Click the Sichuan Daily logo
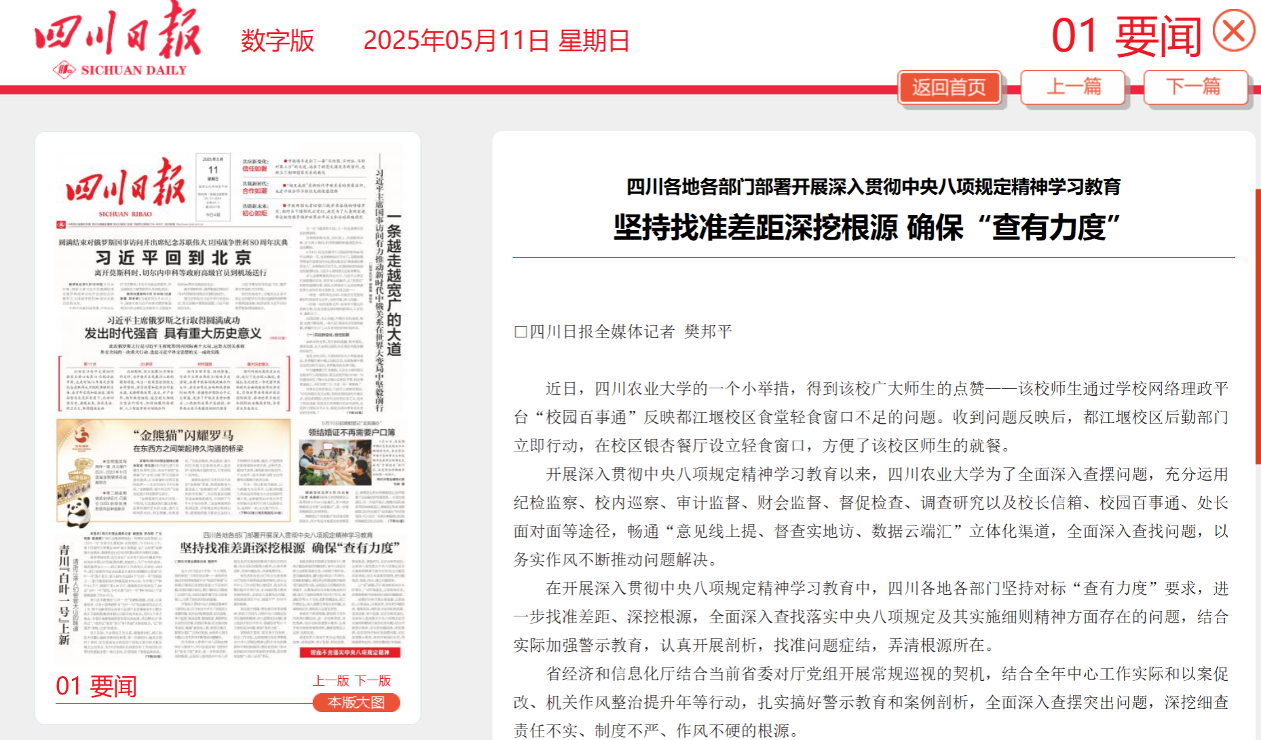 tap(119, 41)
